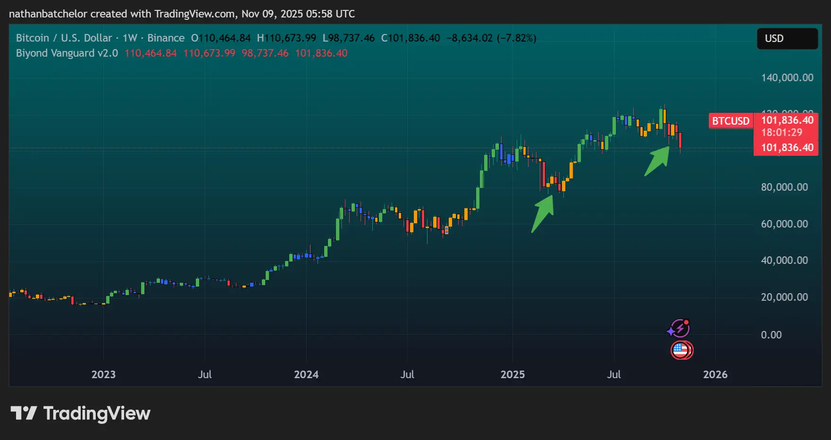
Task: Click the 18:01:29 bar countdown
Action: [781, 133]
